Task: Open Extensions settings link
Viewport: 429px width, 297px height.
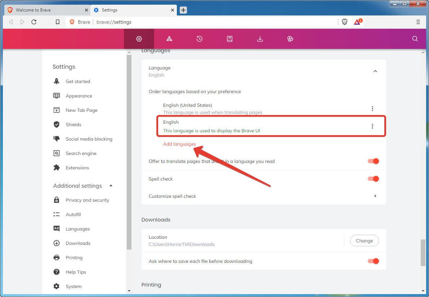Action: click(x=77, y=168)
